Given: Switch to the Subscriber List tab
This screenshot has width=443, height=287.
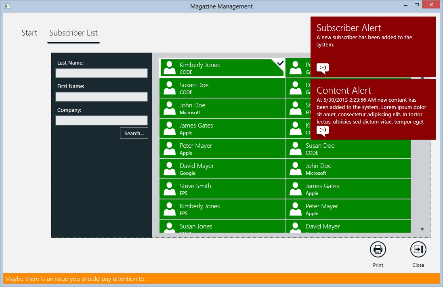Looking at the screenshot, I should (73, 33).
